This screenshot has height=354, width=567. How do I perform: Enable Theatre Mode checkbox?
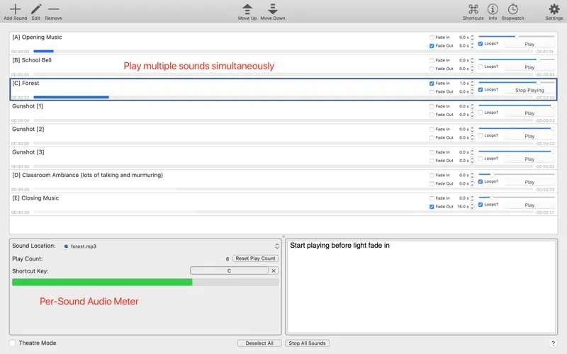pos(13,343)
